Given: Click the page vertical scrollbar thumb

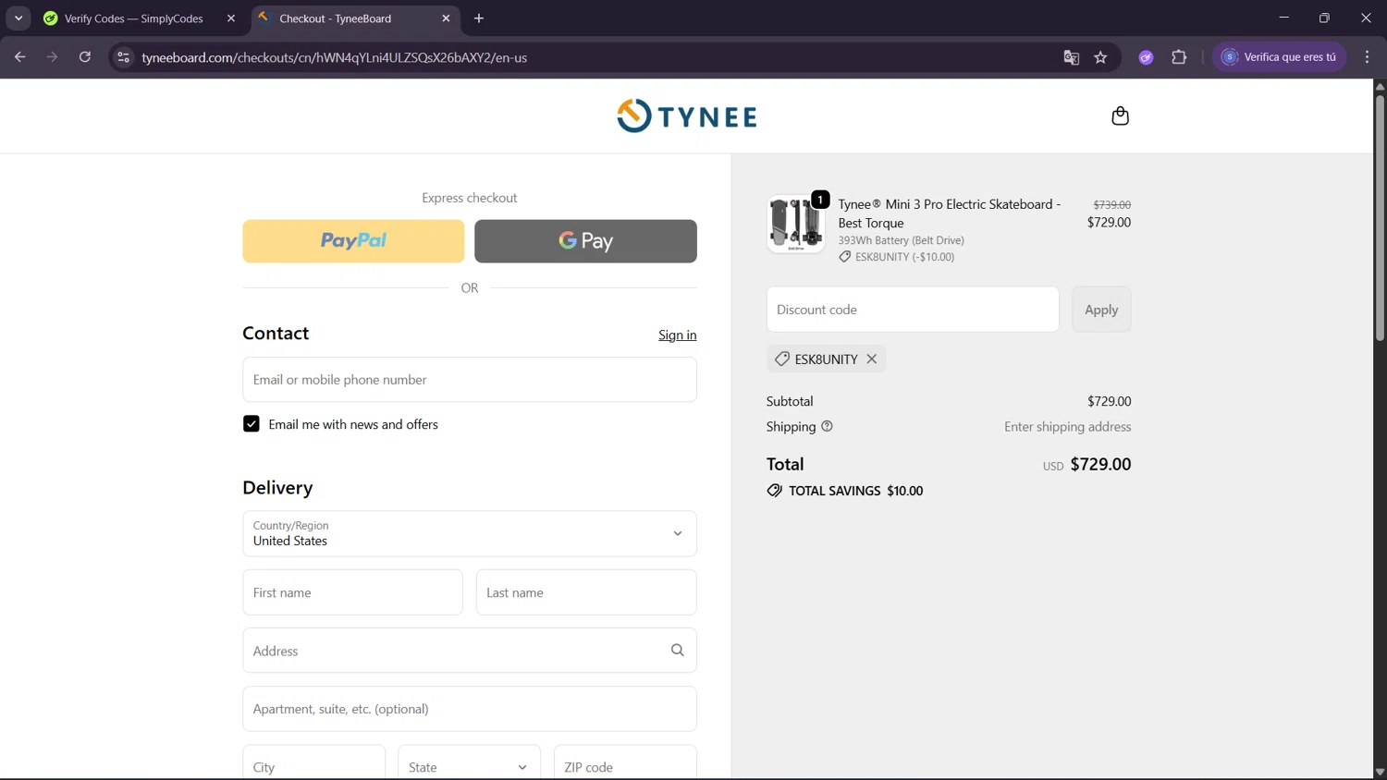Looking at the screenshot, I should click(x=1380, y=217).
